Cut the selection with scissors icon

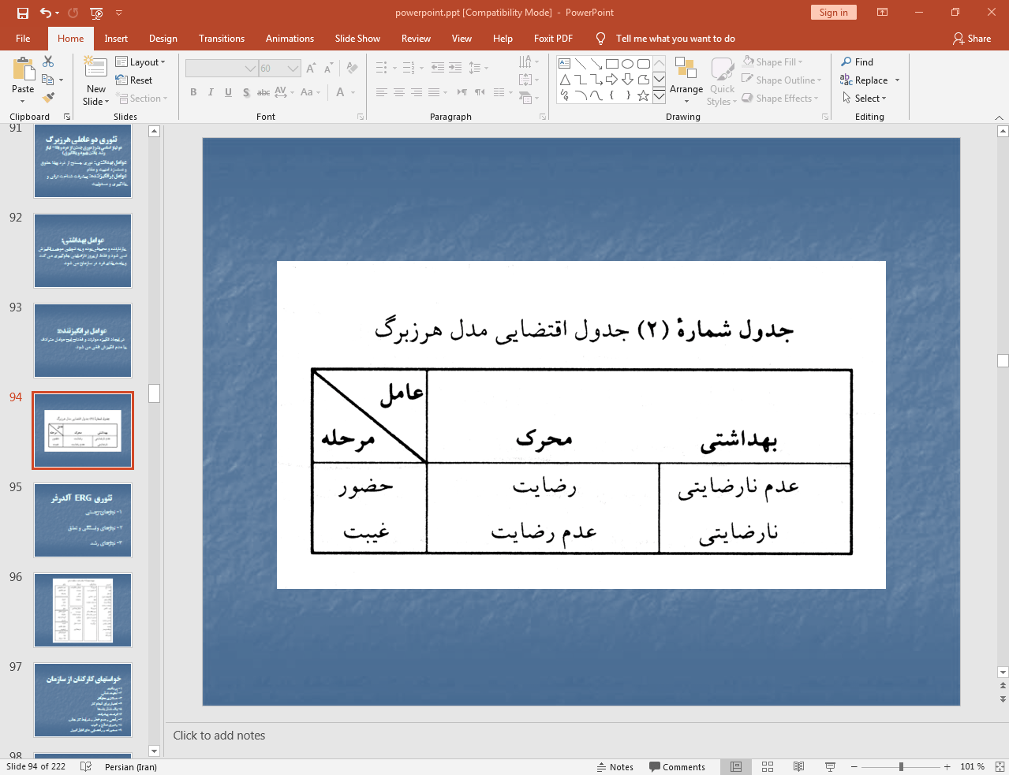click(x=48, y=61)
